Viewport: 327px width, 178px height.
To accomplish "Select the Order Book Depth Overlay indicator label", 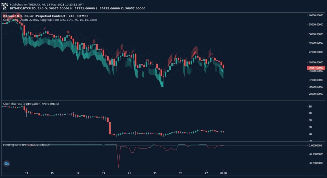I will (x=50, y=20).
